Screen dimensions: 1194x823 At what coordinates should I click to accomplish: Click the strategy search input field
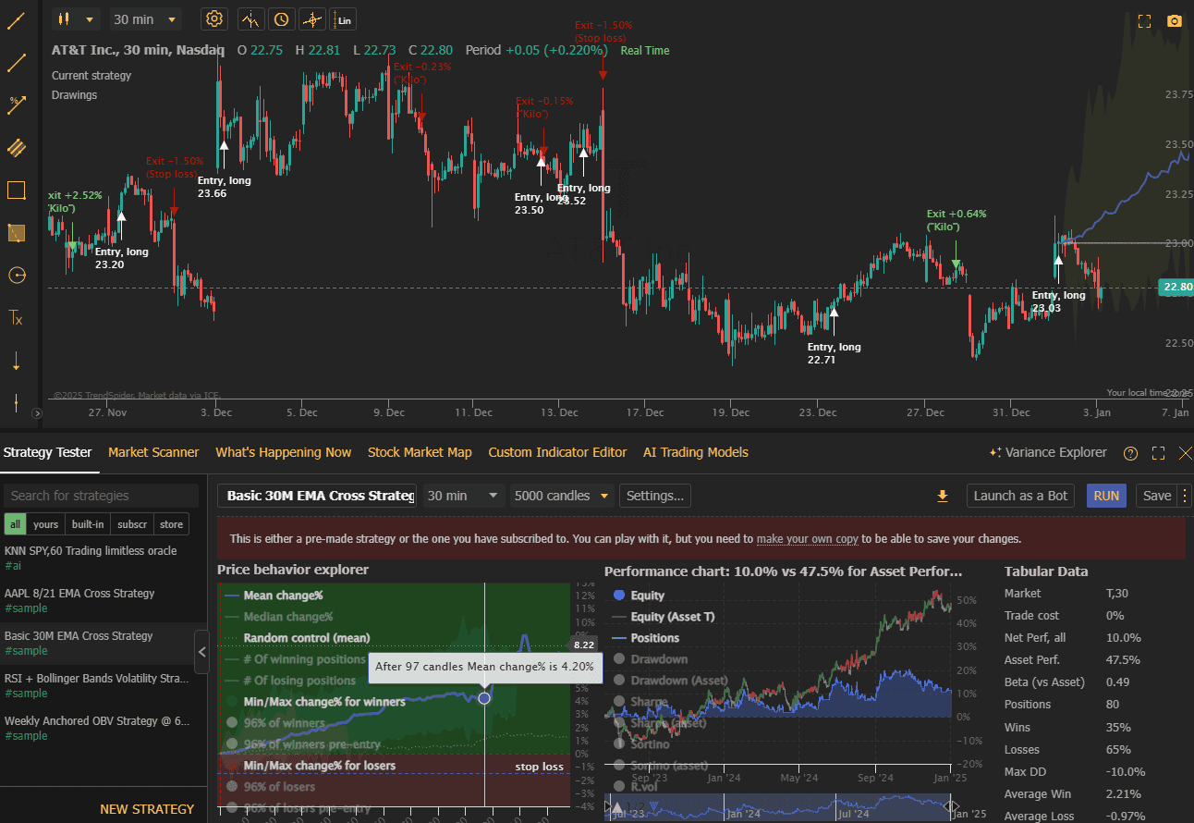(102, 496)
